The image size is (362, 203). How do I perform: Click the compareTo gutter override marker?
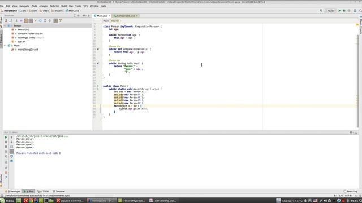pos(98,49)
